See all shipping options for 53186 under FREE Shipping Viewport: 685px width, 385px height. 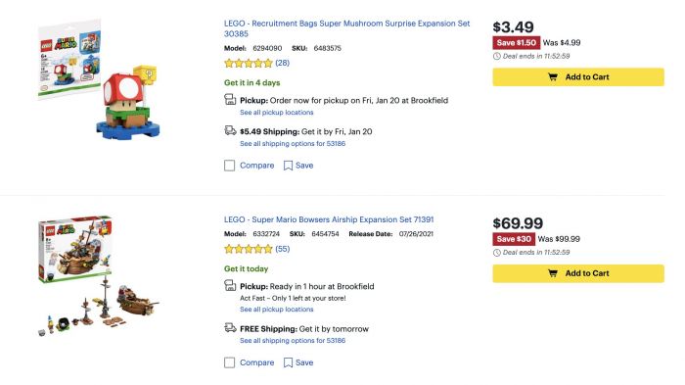(x=293, y=340)
